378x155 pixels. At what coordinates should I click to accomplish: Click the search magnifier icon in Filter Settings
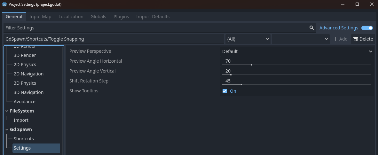311,28
